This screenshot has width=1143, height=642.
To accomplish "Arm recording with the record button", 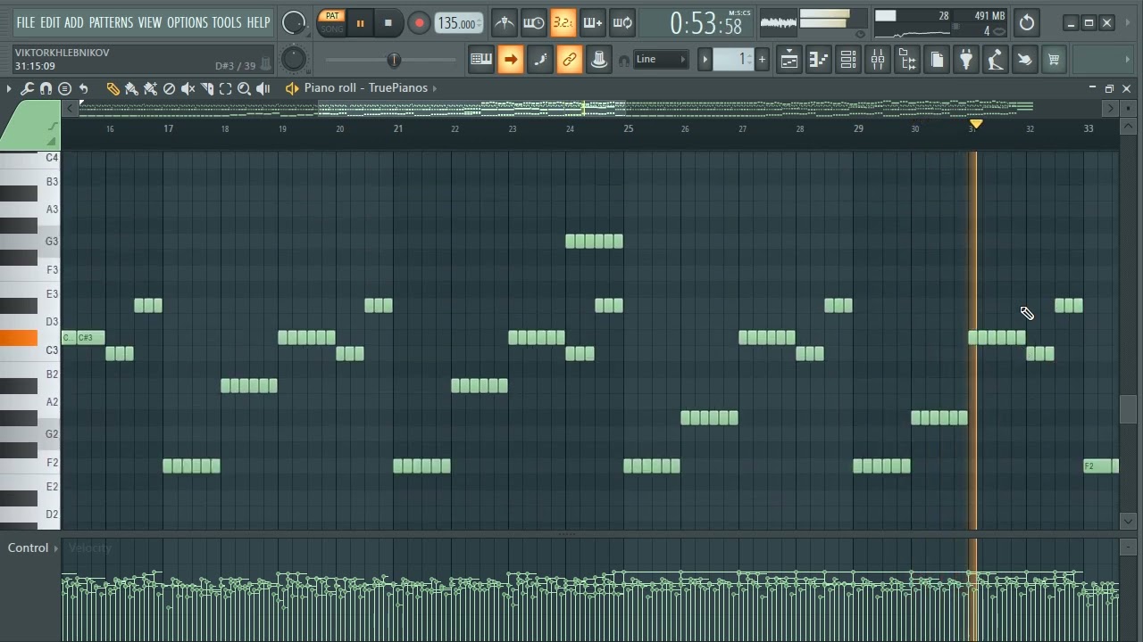I will (x=419, y=23).
